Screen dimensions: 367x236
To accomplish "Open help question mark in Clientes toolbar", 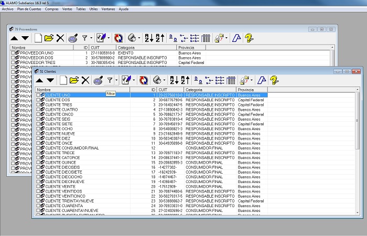I will pyautogui.click(x=274, y=80).
